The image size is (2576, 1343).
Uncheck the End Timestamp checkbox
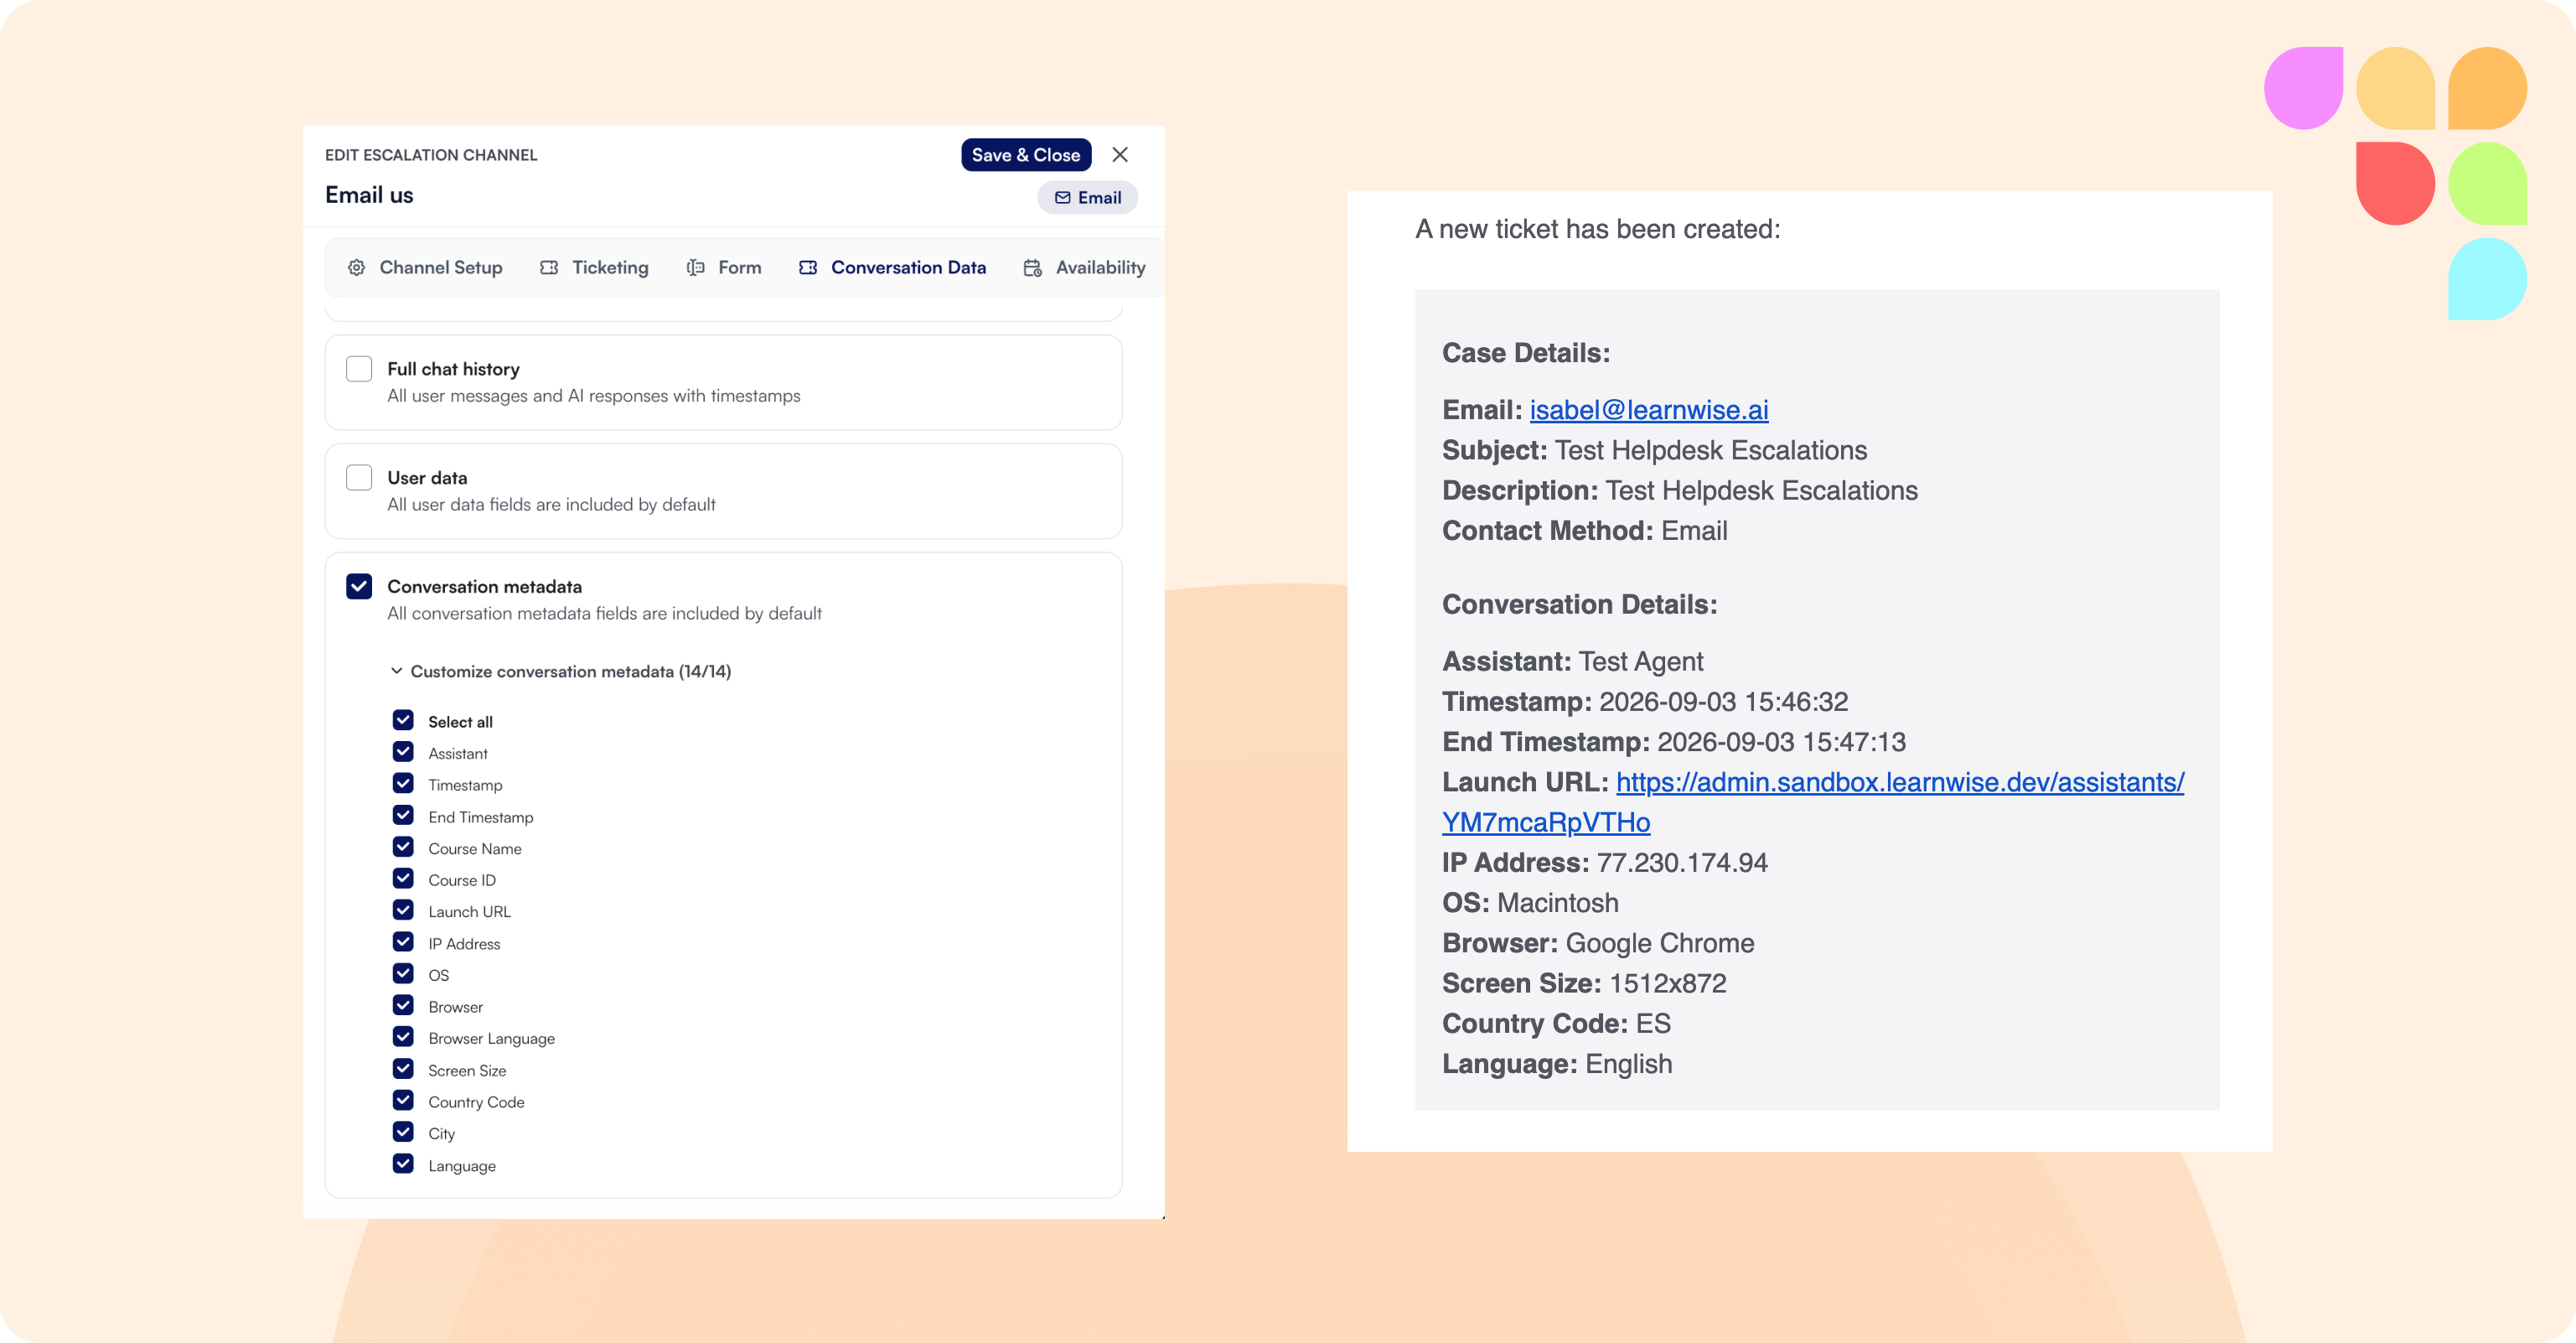click(x=403, y=816)
